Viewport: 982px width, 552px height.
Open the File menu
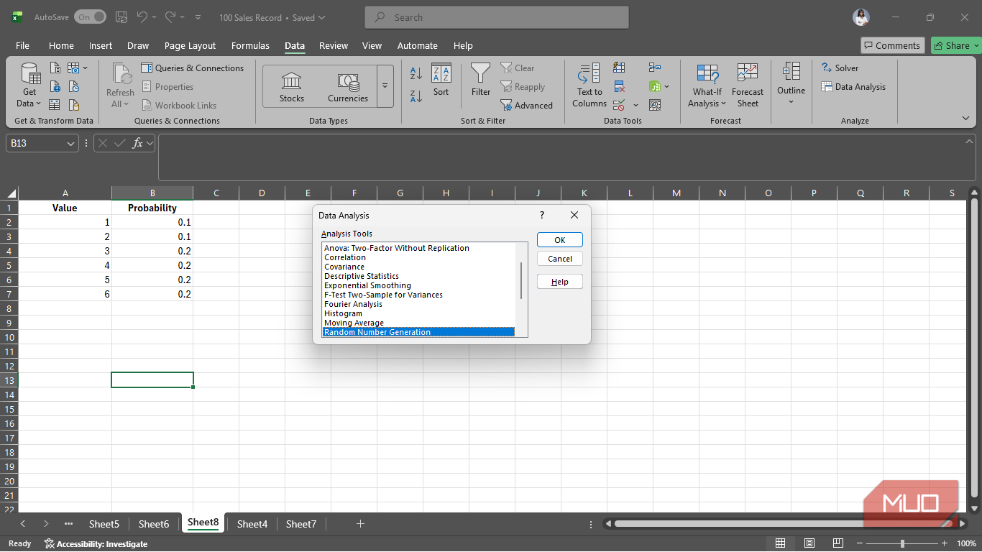(x=23, y=45)
